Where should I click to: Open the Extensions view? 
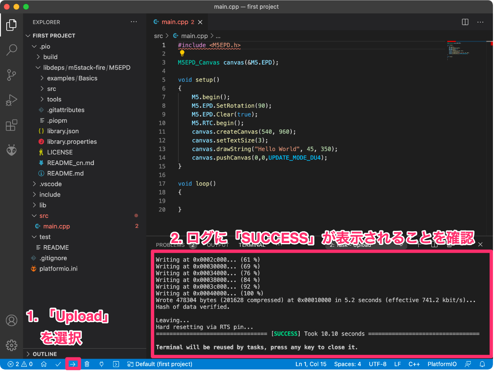tap(11, 125)
